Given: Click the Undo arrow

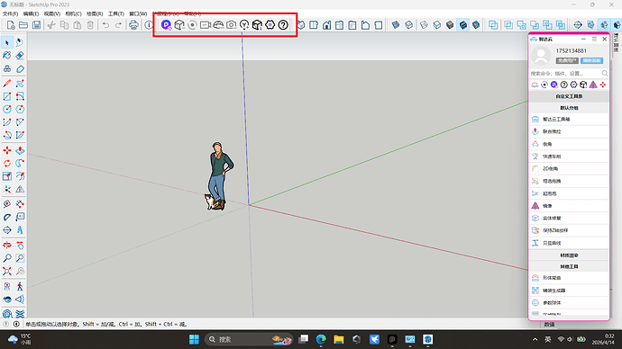Looking at the screenshot, I should pos(105,25).
